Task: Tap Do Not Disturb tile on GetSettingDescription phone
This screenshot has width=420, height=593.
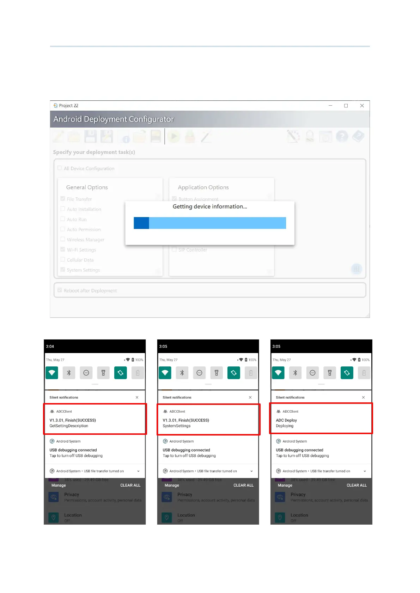Action: pyautogui.click(x=86, y=373)
